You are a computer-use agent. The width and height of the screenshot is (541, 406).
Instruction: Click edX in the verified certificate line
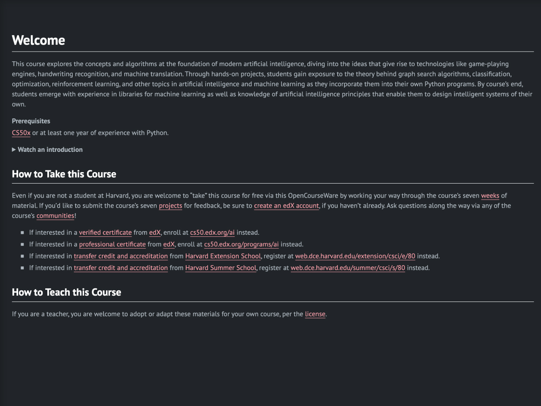[155, 233]
